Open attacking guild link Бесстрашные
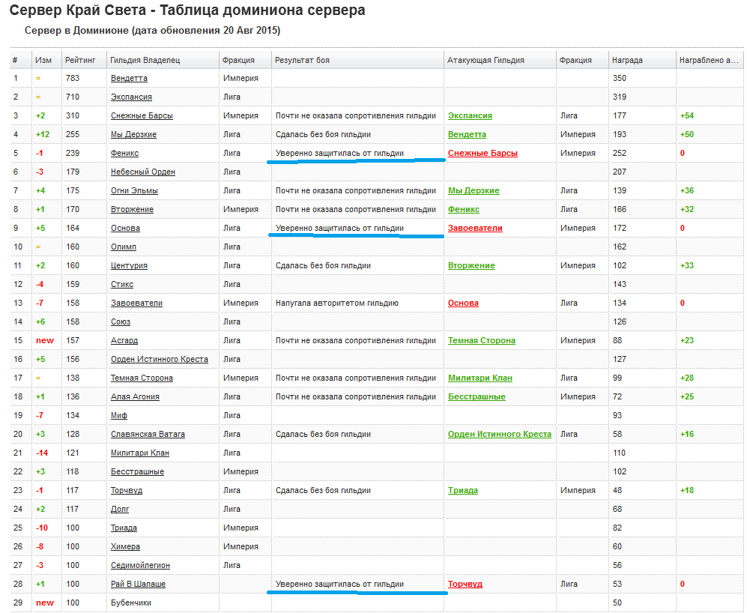 point(477,397)
